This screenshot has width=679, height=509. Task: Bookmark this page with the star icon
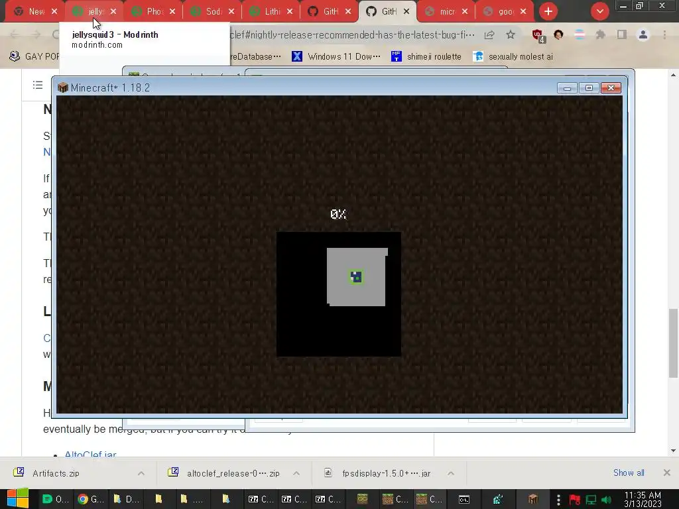point(511,34)
